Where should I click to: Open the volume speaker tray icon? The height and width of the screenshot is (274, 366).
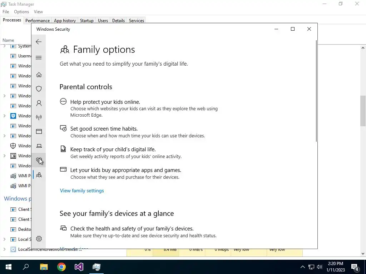[320, 267]
